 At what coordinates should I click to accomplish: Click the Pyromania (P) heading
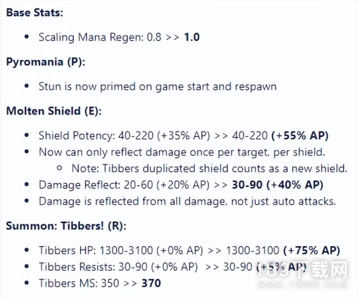46,62
